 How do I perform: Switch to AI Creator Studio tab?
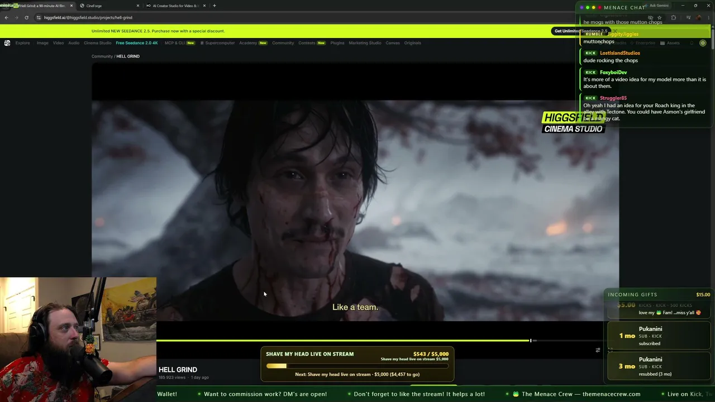pos(175,6)
